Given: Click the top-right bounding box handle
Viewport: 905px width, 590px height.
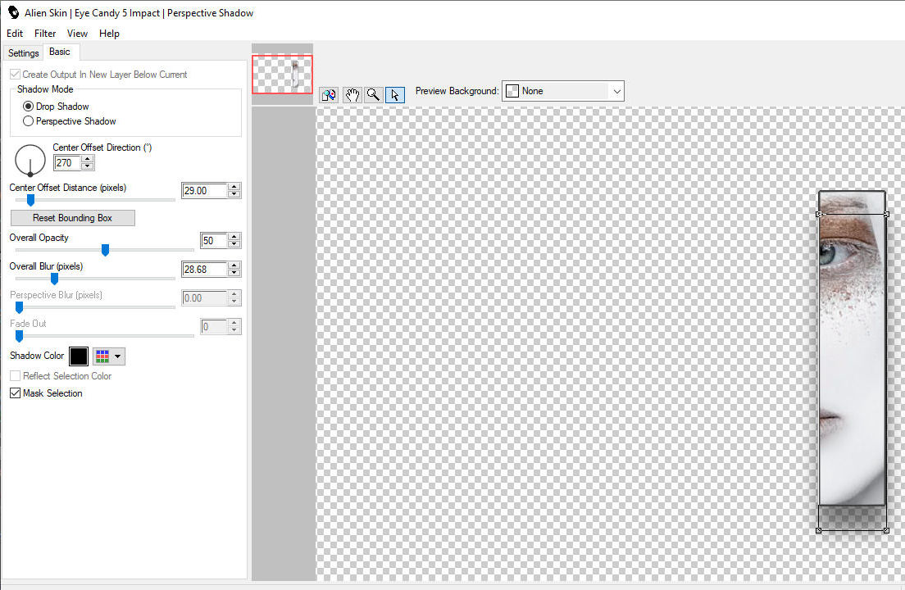Looking at the screenshot, I should click(886, 214).
